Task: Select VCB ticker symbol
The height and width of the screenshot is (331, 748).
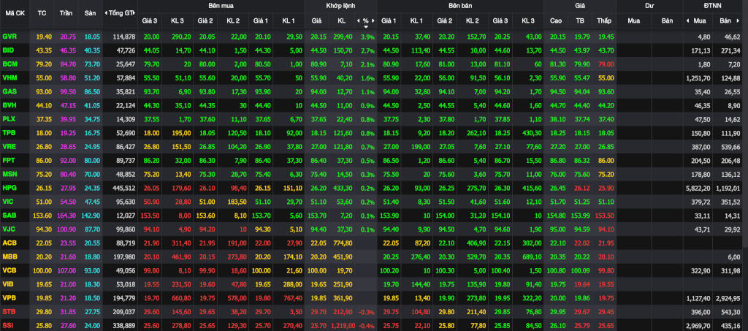Action: (x=9, y=270)
